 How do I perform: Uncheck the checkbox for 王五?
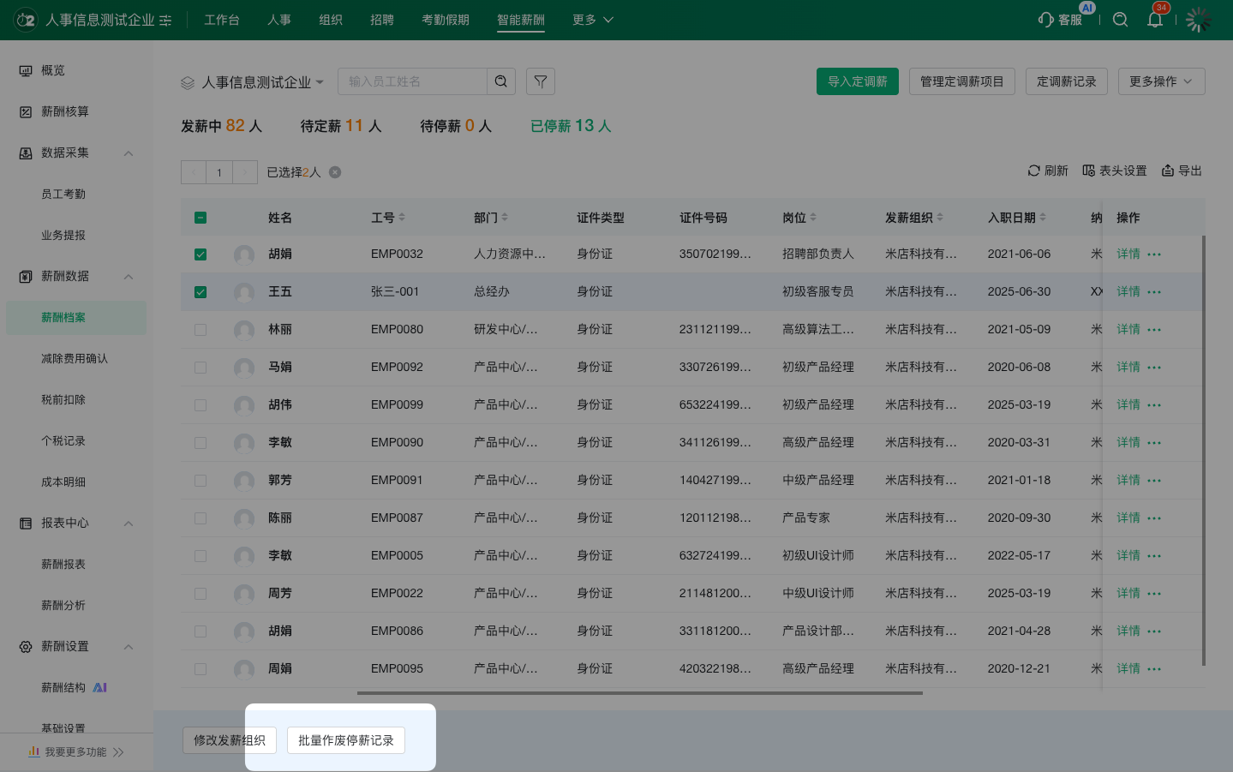point(201,292)
